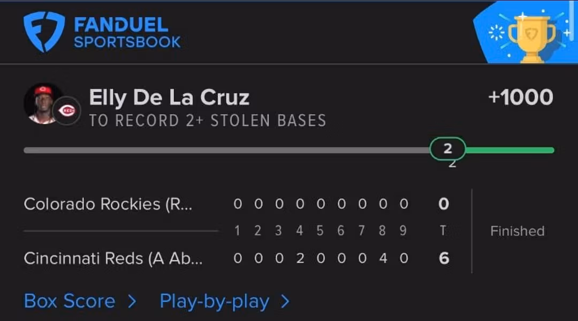Open the Box Score link

point(70,301)
